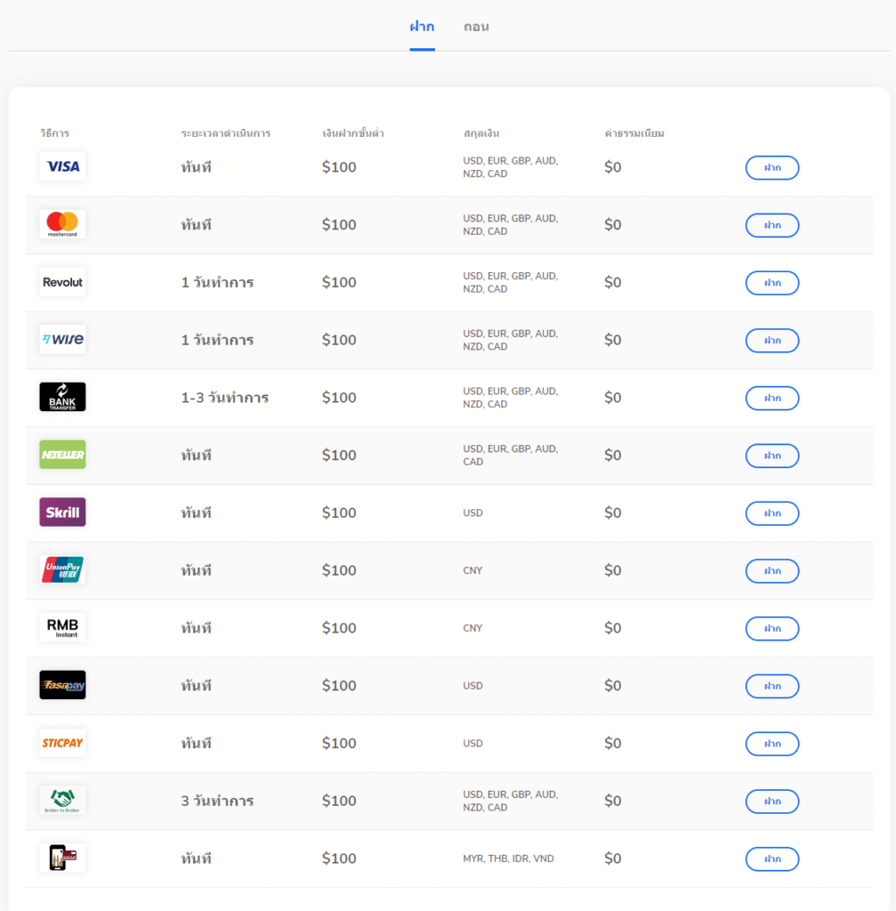Click ฝาก button in MYR, THB row
The image size is (896, 911).
point(771,859)
